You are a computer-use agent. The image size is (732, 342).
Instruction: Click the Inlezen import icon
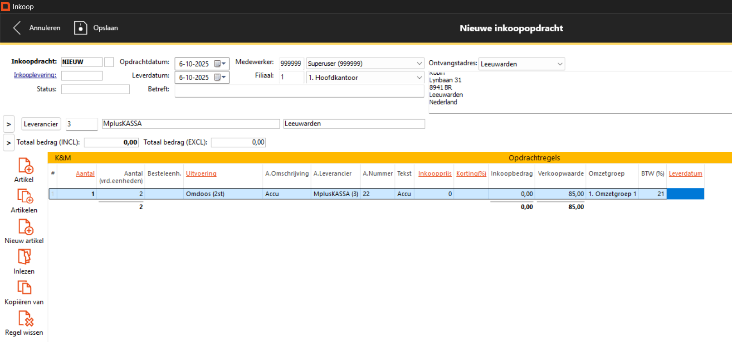pos(24,257)
